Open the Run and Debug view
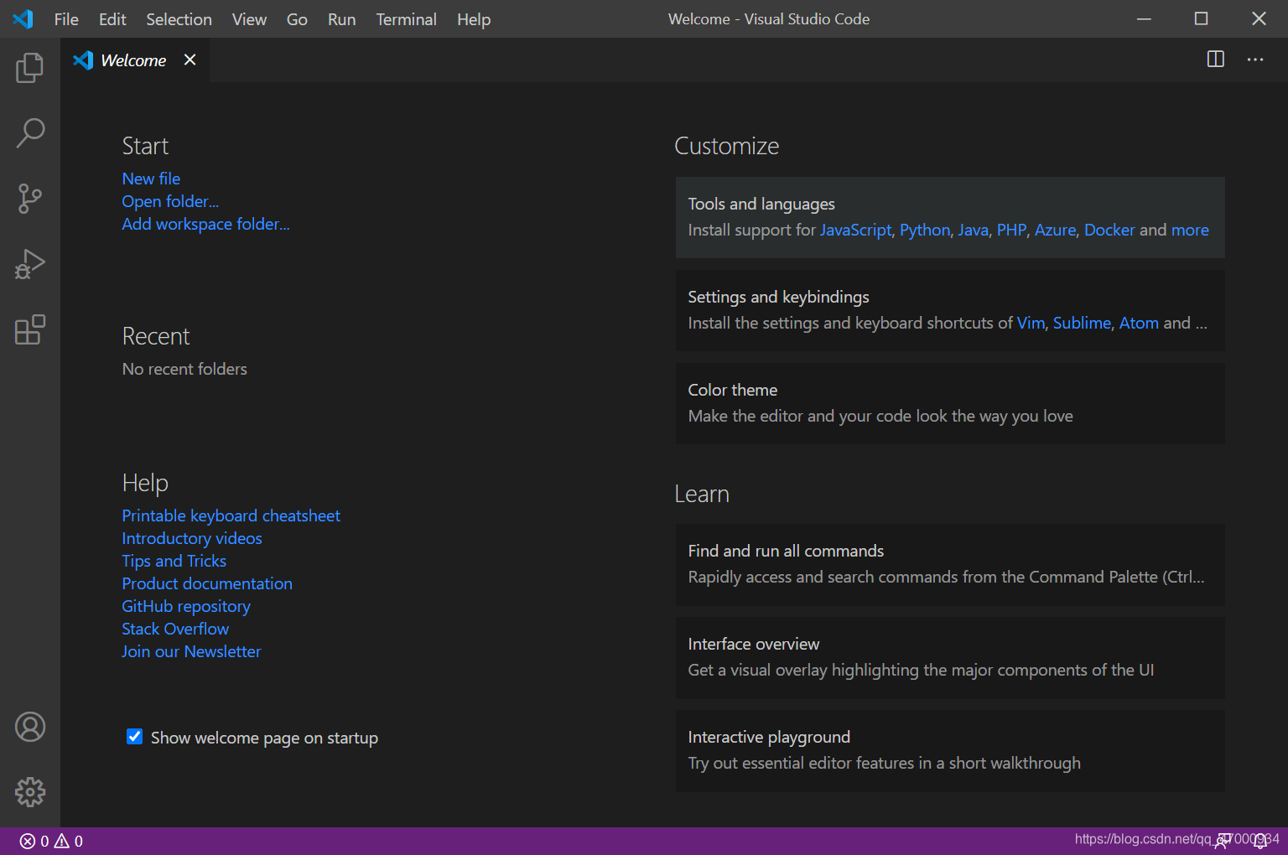Screen dimensions: 1288x855 click(30, 264)
